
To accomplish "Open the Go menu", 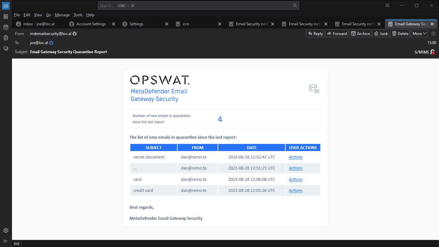I will (48, 15).
